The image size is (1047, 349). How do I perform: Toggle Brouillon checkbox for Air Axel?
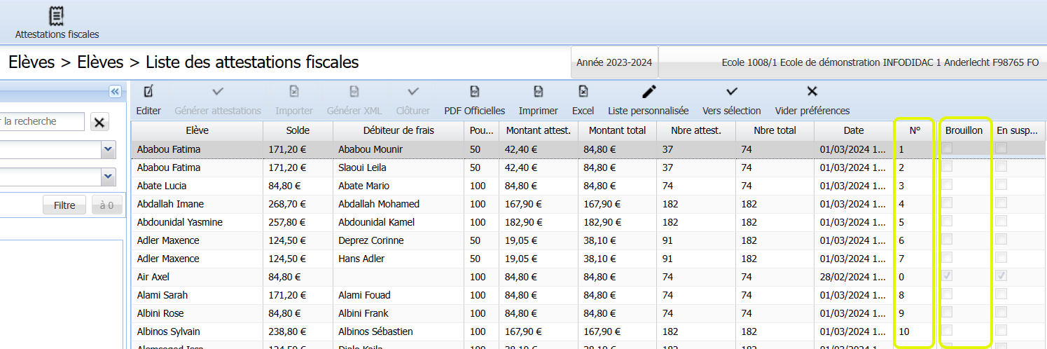coord(947,276)
